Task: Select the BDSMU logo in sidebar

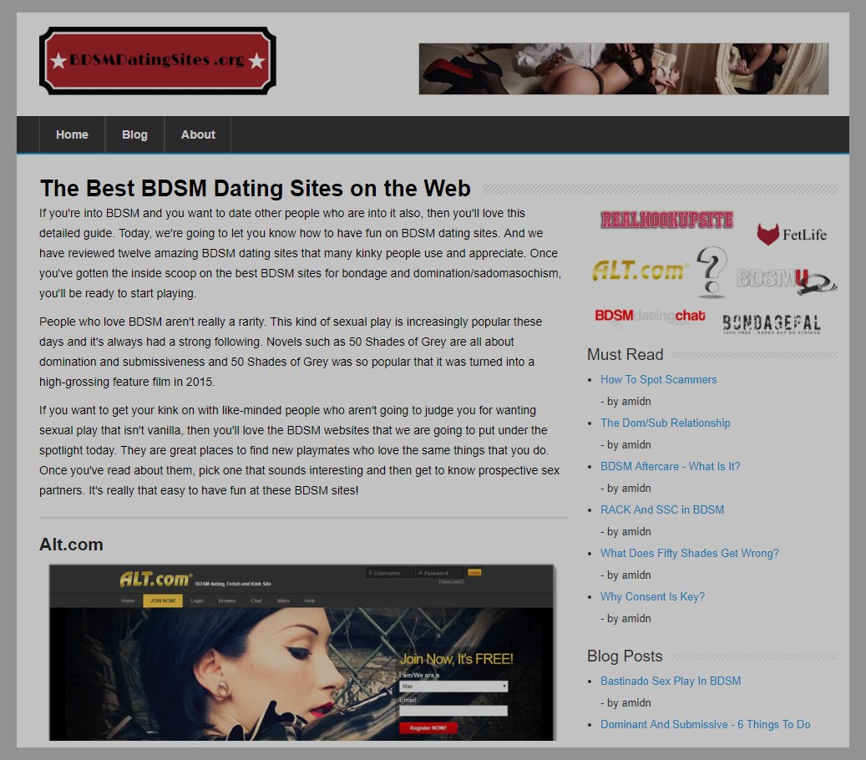Action: (786, 280)
